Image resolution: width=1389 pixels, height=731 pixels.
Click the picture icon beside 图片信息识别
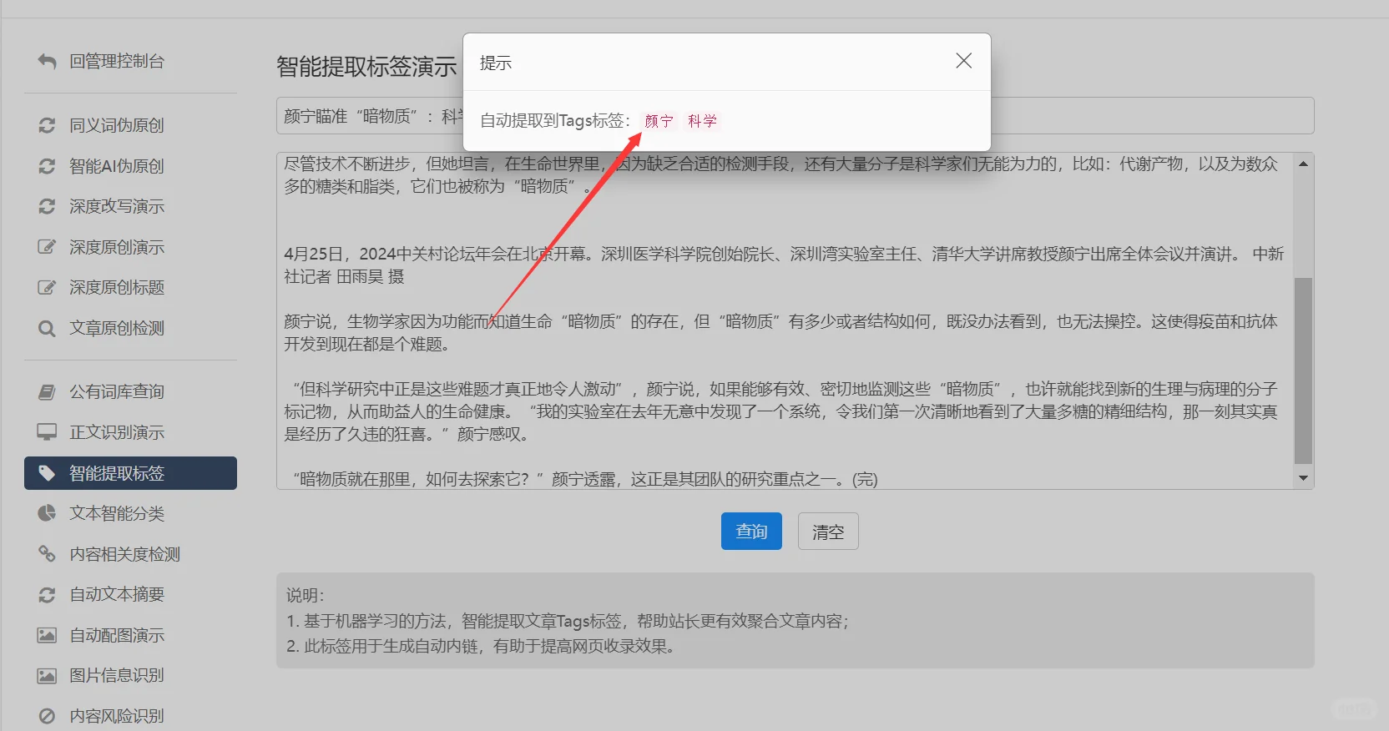(x=47, y=675)
